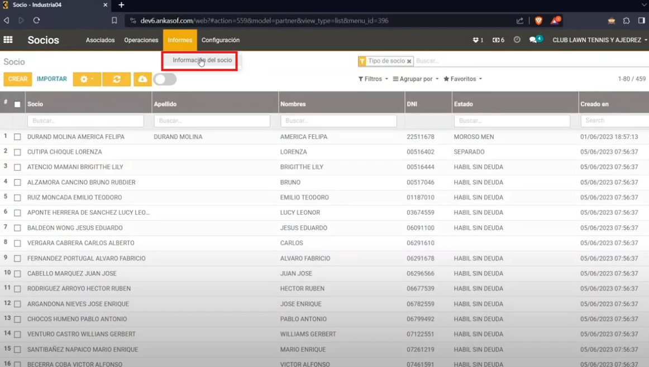Click the IMPORTAR button

click(x=52, y=79)
